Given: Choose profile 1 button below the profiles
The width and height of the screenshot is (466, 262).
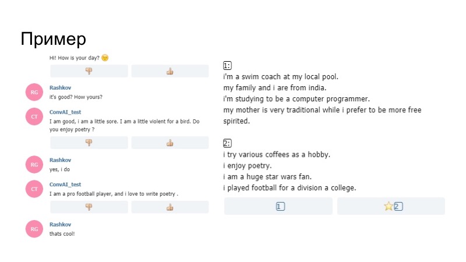Looking at the screenshot, I should pos(278,206).
